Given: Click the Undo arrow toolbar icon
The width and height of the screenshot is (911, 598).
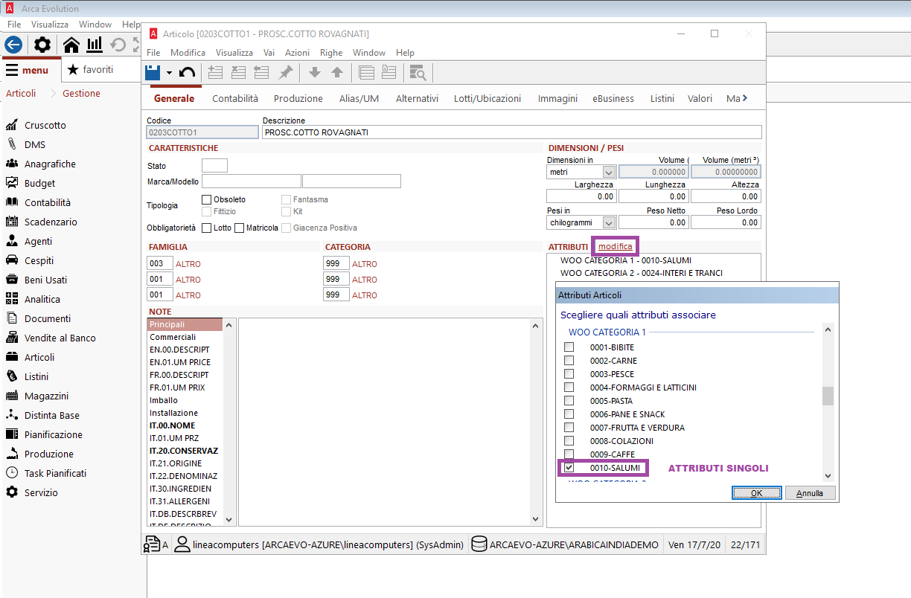Looking at the screenshot, I should [x=188, y=72].
